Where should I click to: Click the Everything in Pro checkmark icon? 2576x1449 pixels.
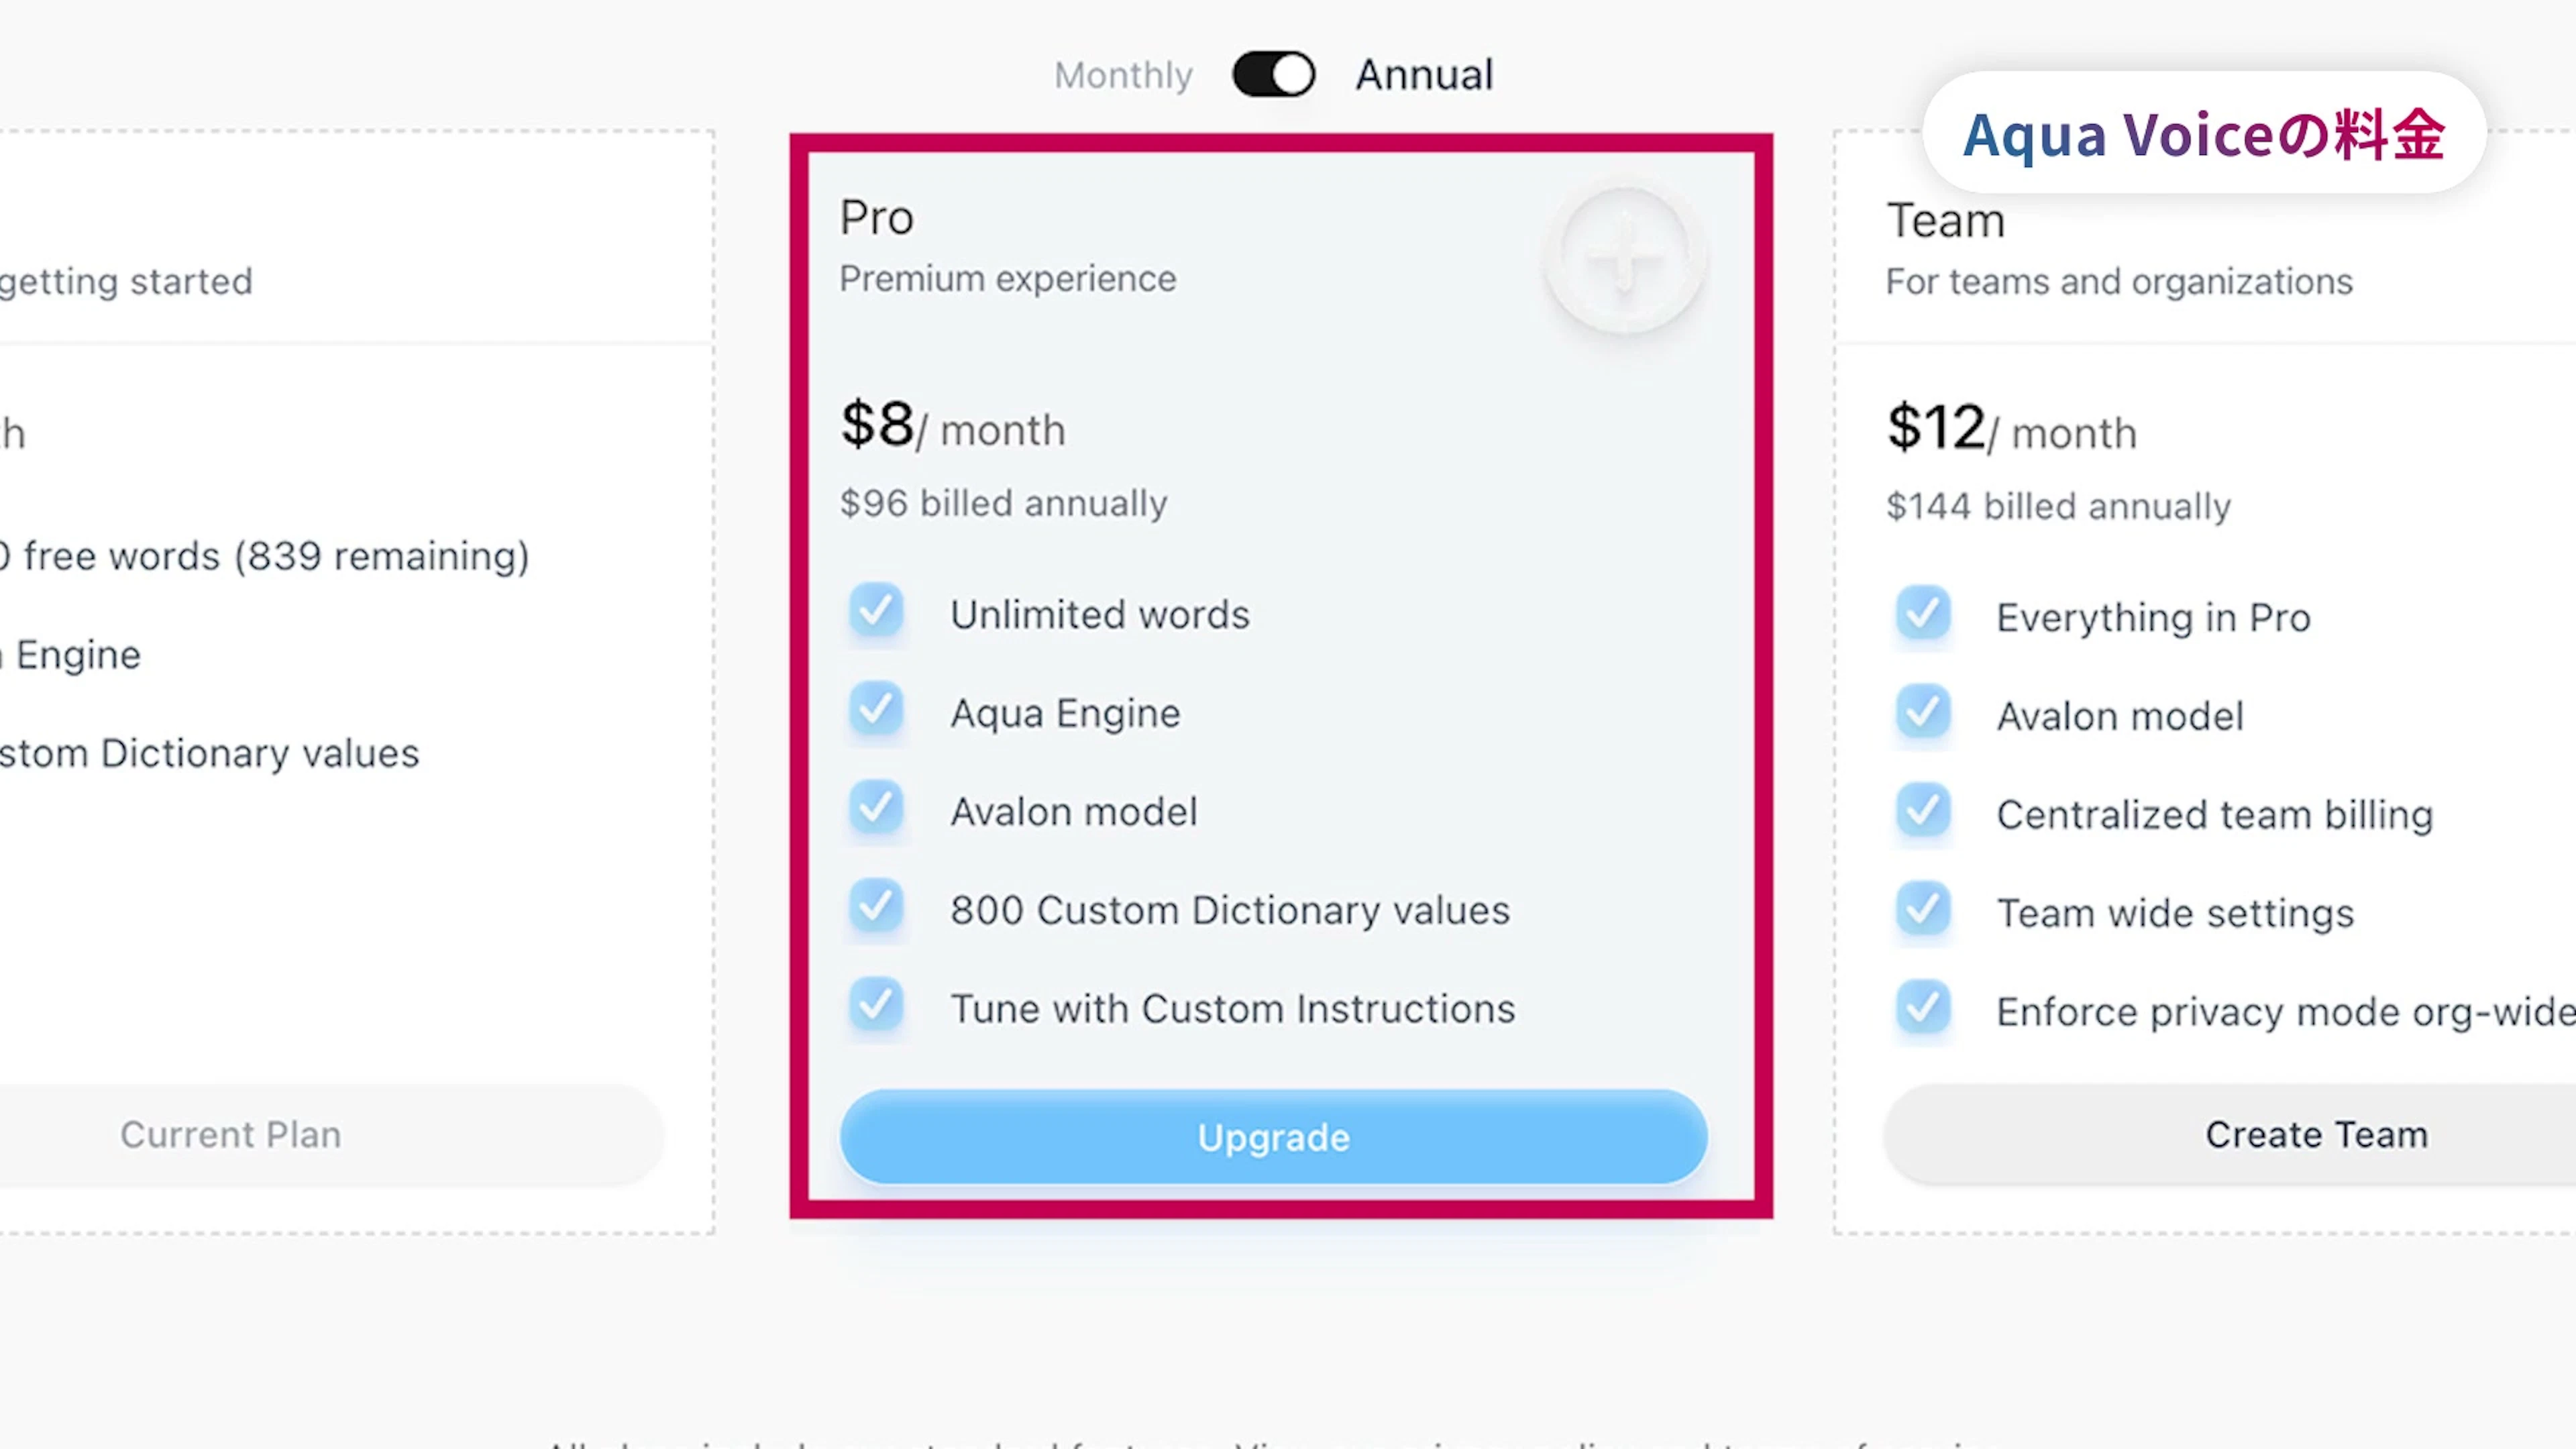(1922, 613)
